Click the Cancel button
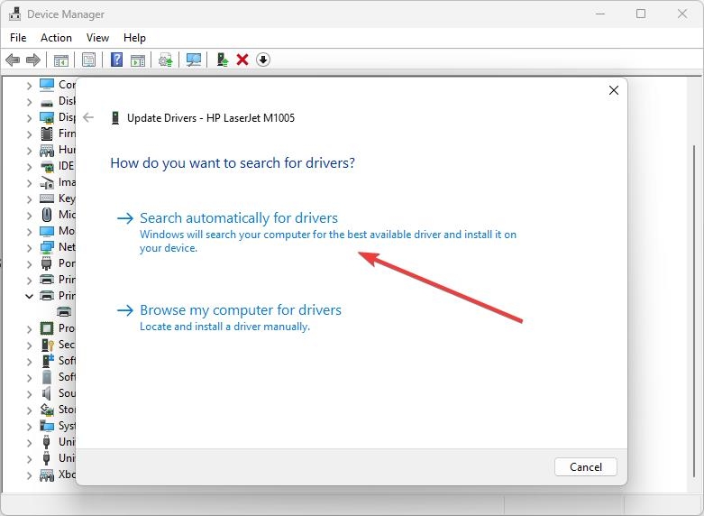This screenshot has width=704, height=516. pos(586,467)
